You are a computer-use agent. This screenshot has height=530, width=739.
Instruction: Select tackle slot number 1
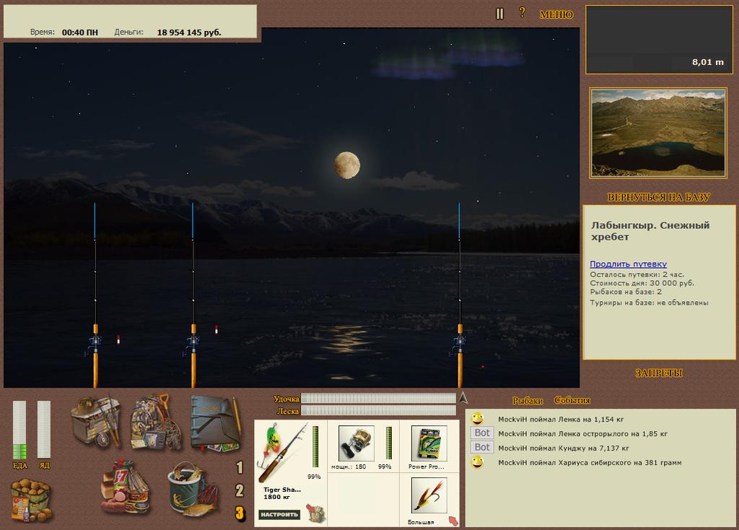[240, 467]
